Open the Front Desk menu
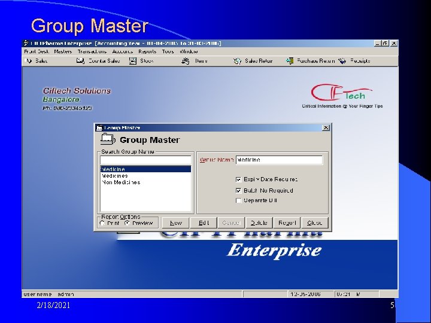 37,51
